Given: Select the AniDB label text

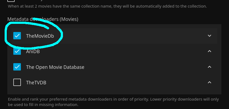Looking at the screenshot, I should pos(33,51).
